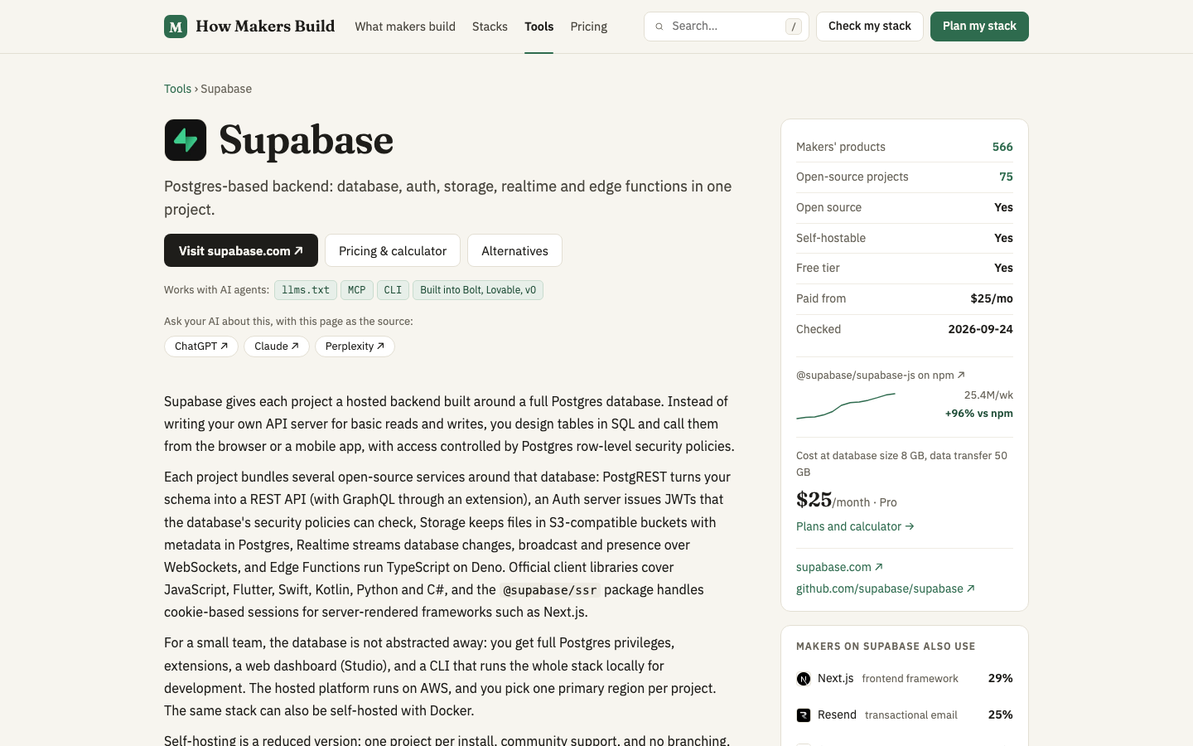Go to the Stacks nav item
This screenshot has height=746, width=1193.
click(x=490, y=27)
